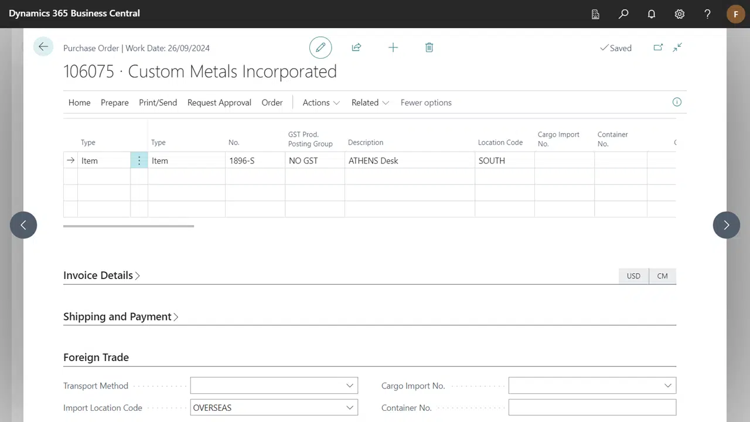This screenshot has width=750, height=422.
Task: Click the Fewer options link
Action: point(426,103)
